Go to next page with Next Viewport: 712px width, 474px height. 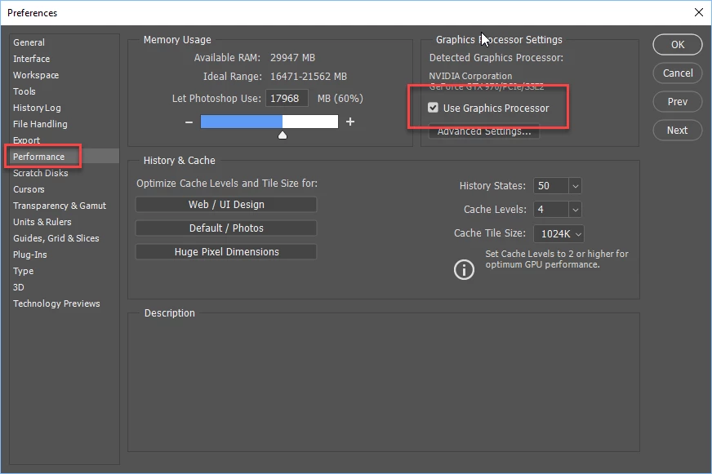(678, 131)
